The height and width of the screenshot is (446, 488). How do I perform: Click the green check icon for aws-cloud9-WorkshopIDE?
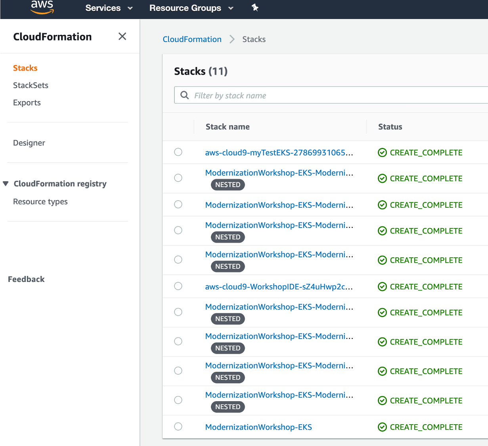(382, 287)
